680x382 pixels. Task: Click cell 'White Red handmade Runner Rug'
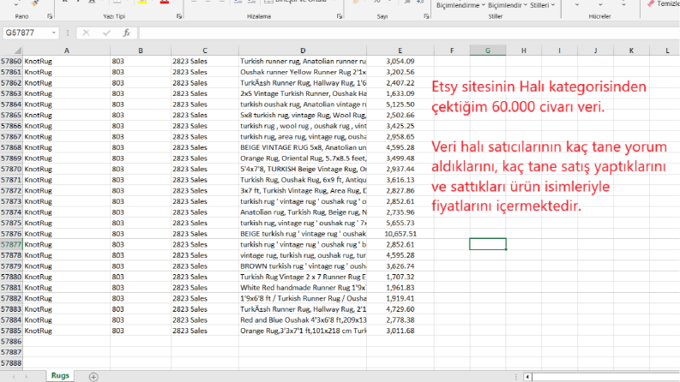303,288
